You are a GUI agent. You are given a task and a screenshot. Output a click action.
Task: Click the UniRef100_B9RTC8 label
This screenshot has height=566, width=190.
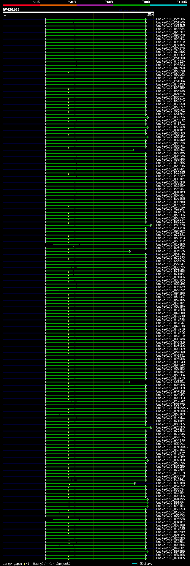170,460
